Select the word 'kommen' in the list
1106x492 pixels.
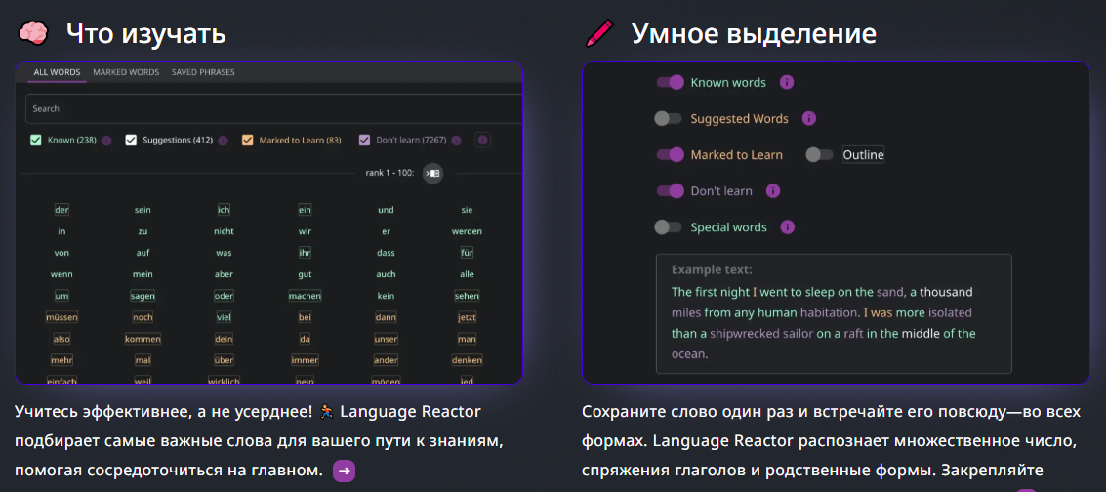[x=143, y=339]
